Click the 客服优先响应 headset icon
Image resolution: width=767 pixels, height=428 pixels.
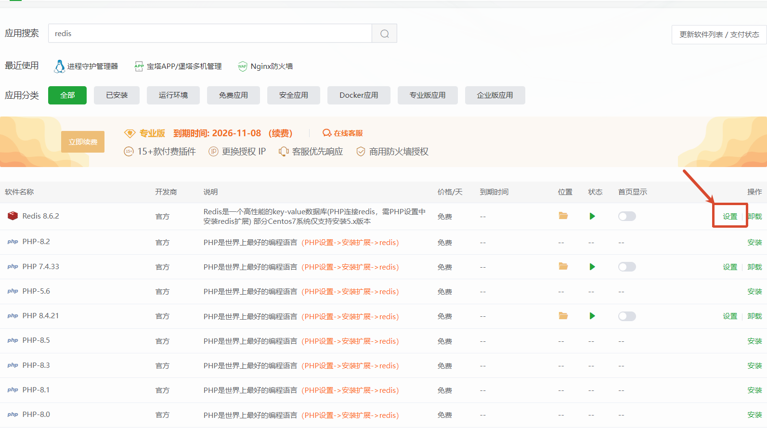tap(284, 152)
